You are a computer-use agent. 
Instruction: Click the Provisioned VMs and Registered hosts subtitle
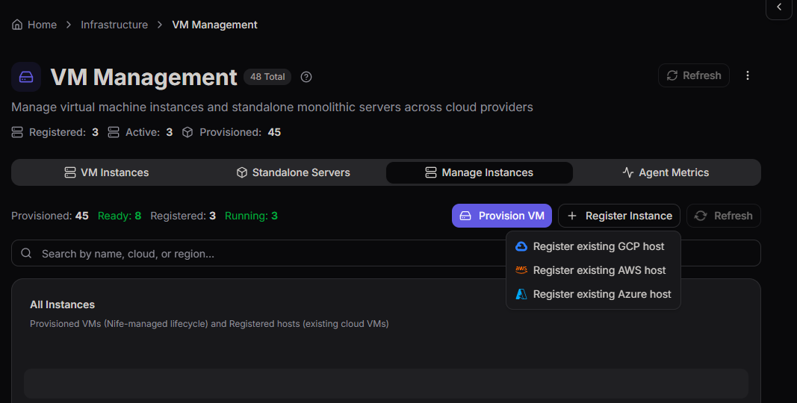(209, 324)
